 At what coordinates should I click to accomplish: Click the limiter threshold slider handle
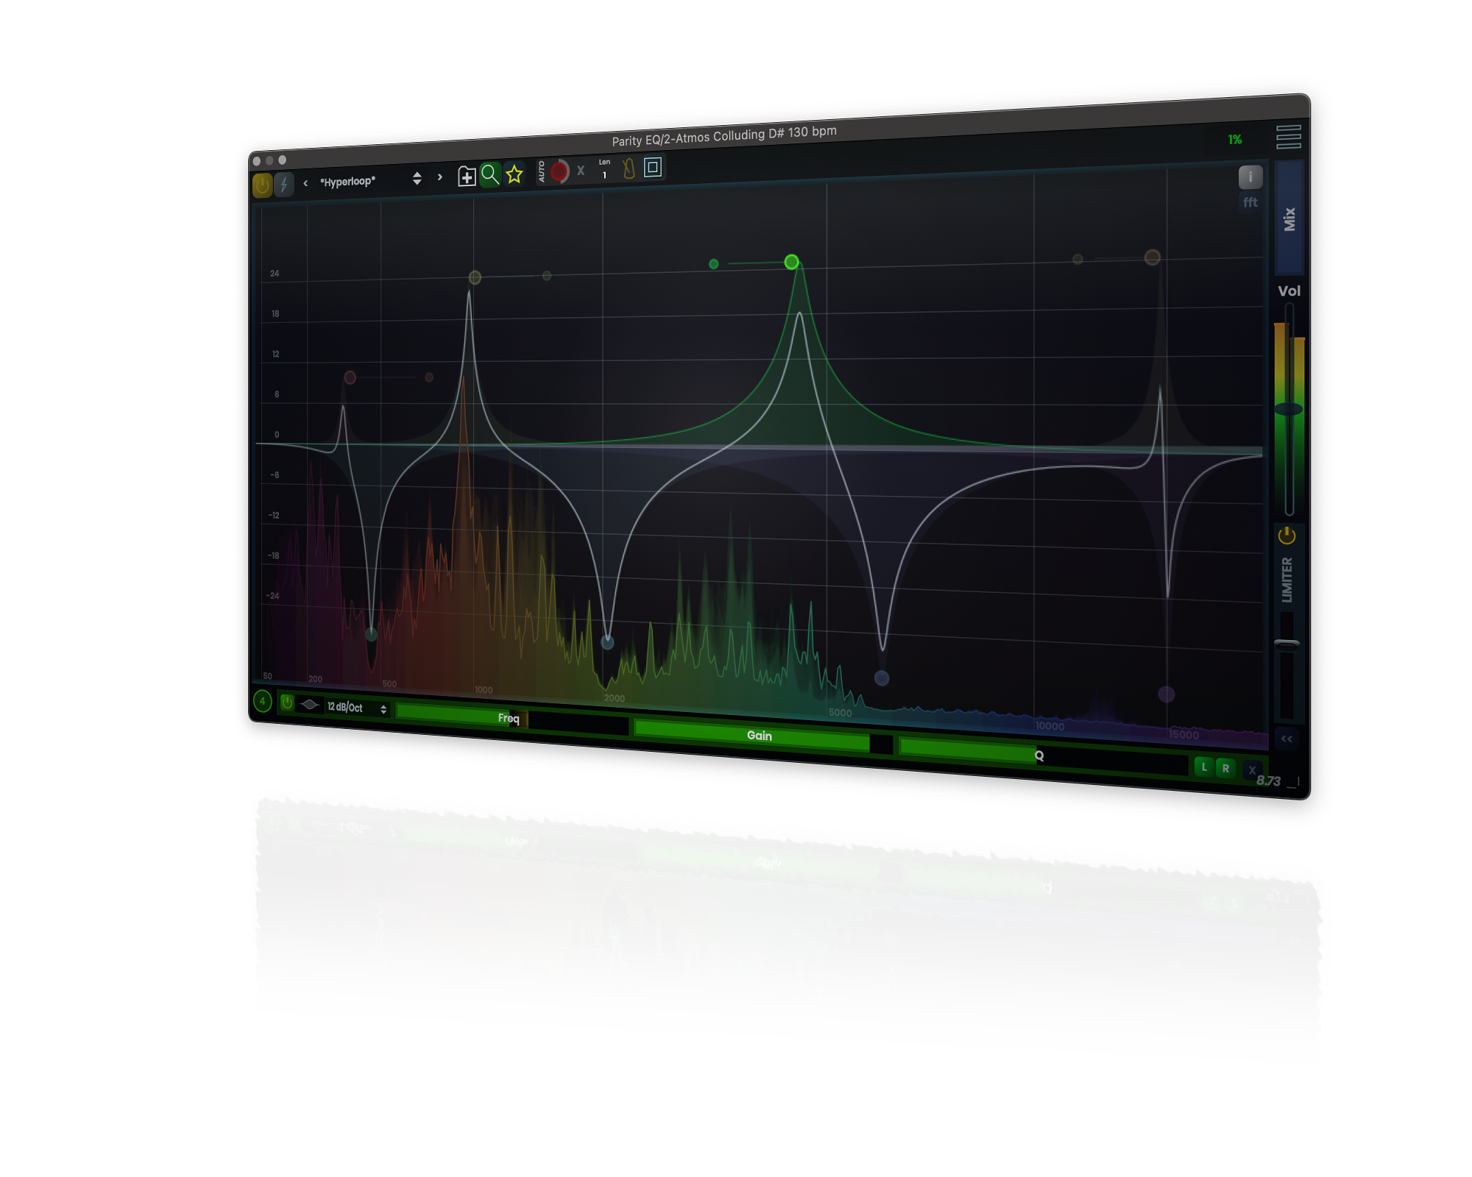point(1287,644)
